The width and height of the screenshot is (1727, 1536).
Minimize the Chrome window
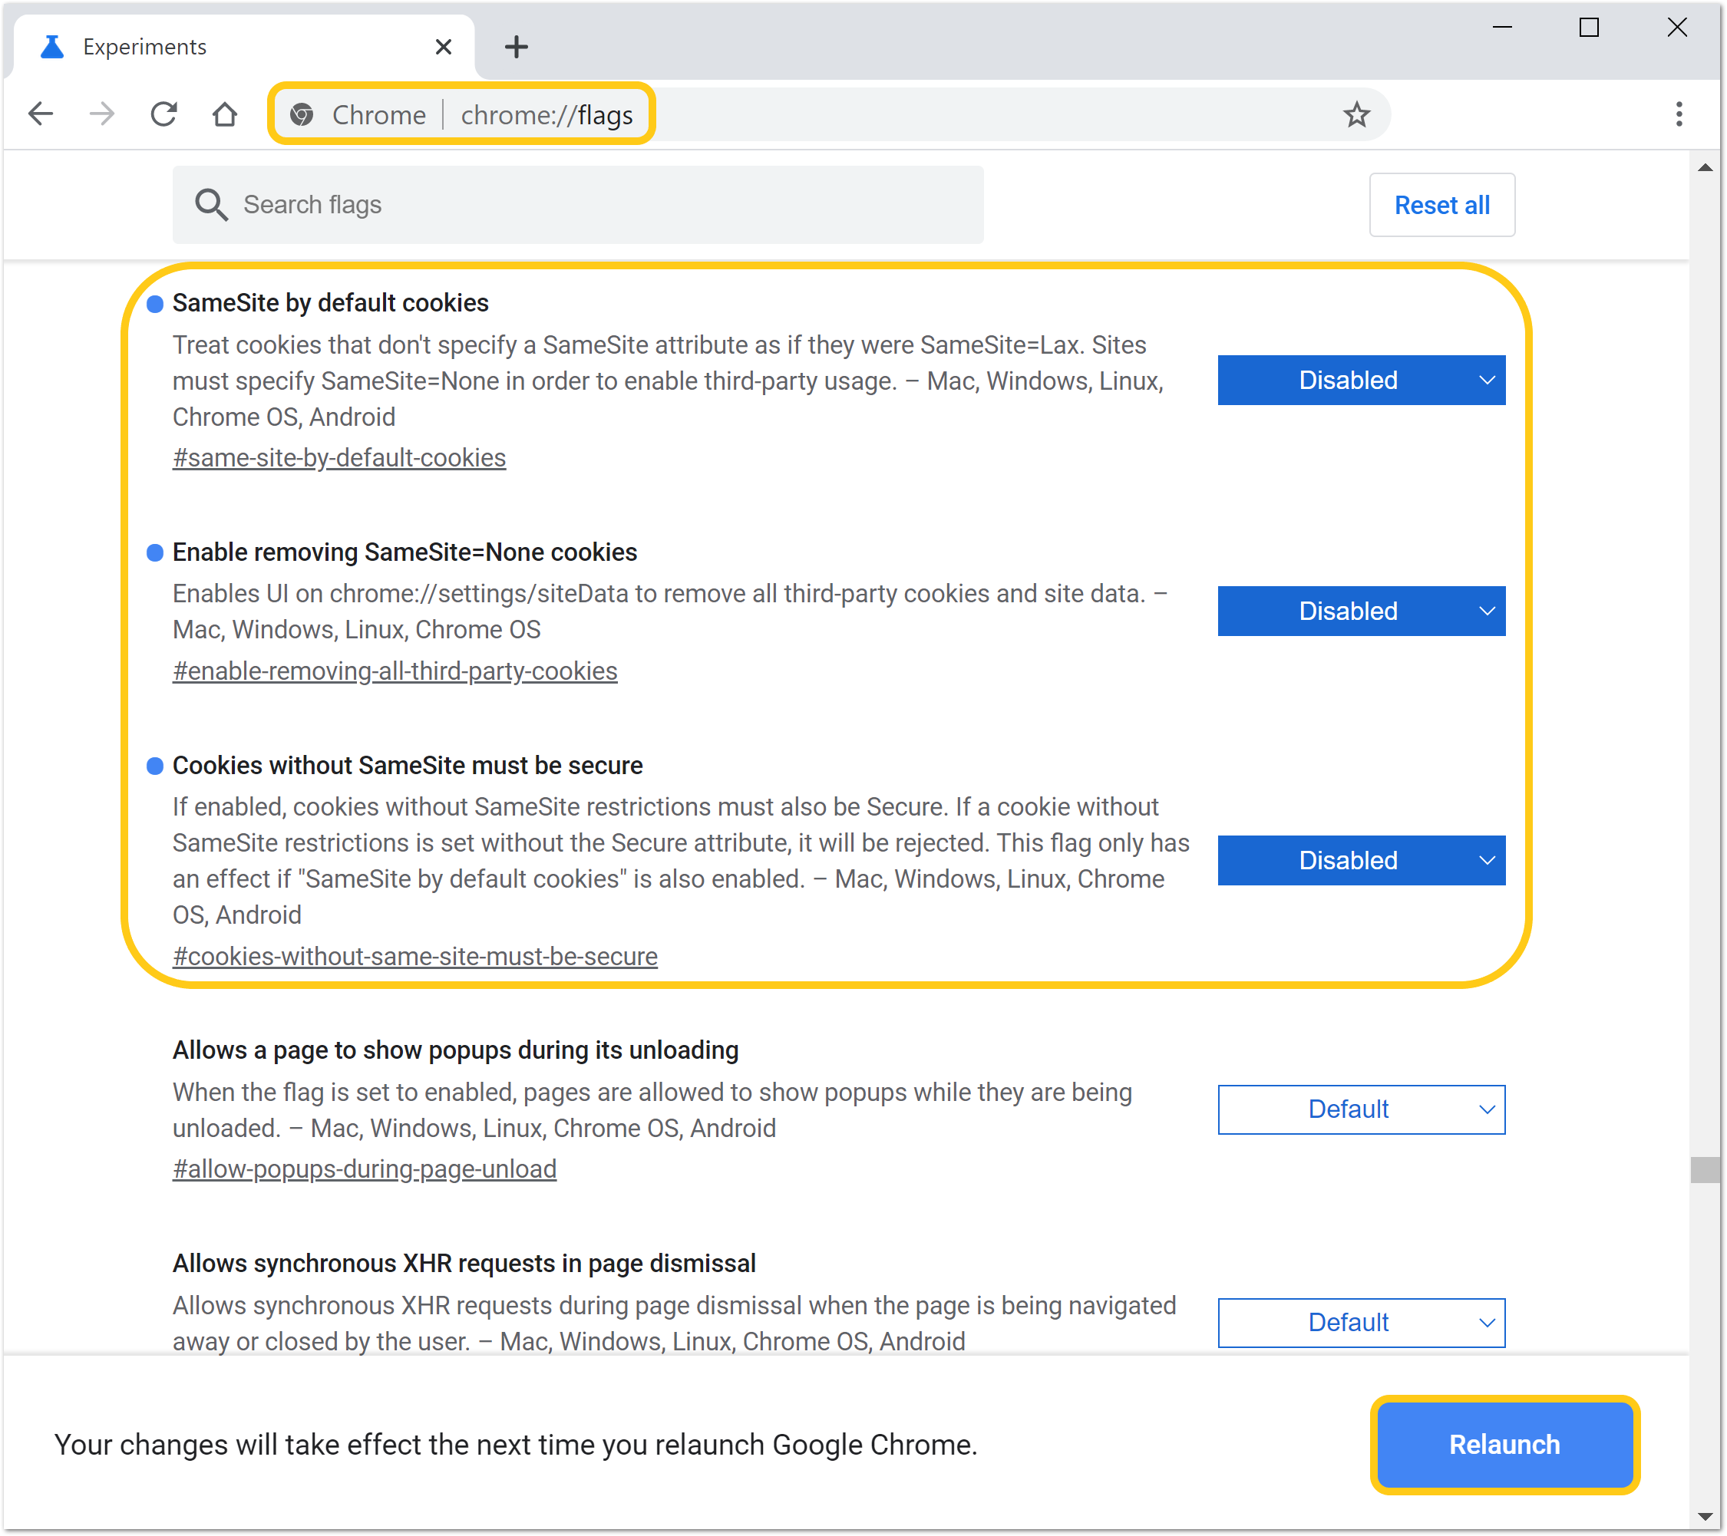(x=1501, y=28)
